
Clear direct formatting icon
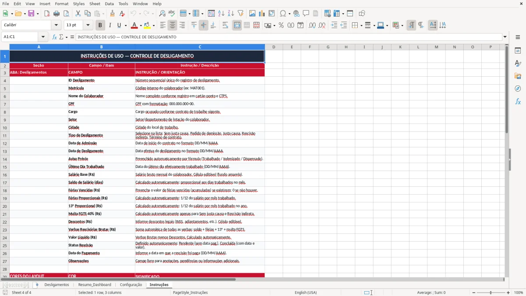pos(122,14)
